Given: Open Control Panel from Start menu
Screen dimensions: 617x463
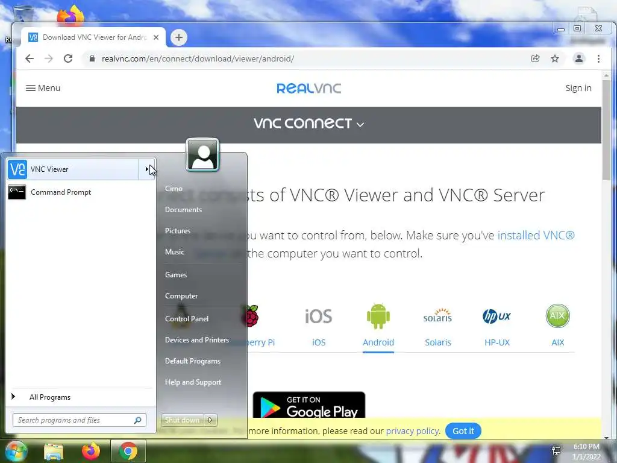Looking at the screenshot, I should click(187, 318).
